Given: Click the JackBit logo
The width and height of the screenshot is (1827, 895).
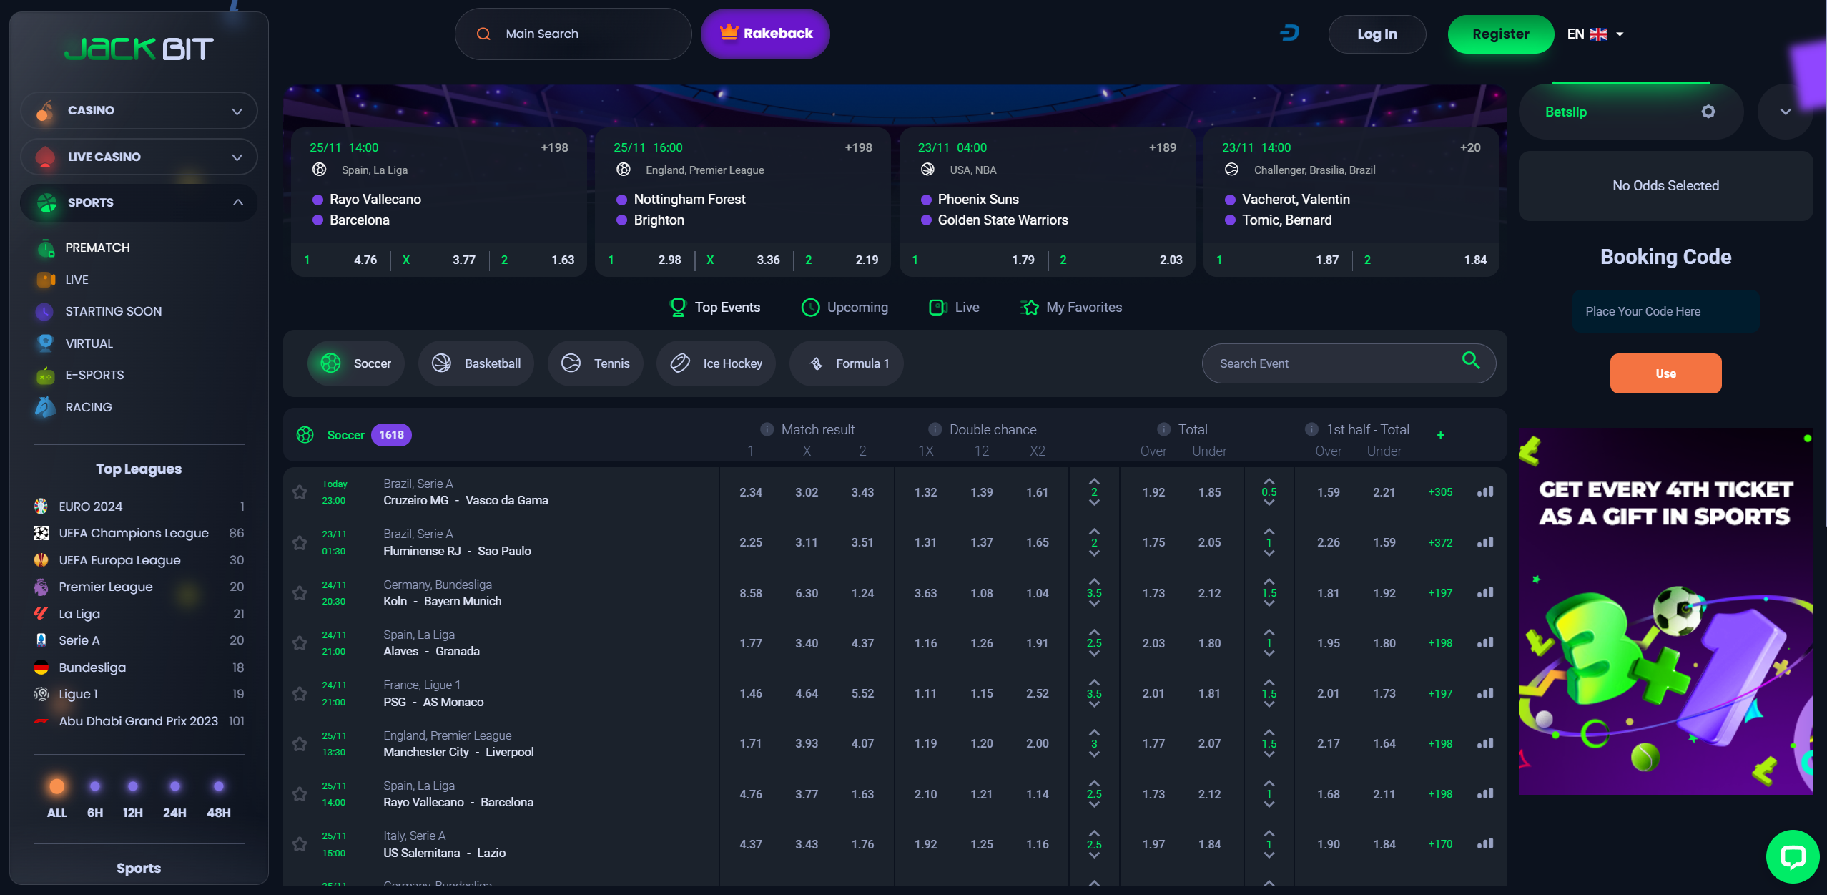Looking at the screenshot, I should point(139,49).
